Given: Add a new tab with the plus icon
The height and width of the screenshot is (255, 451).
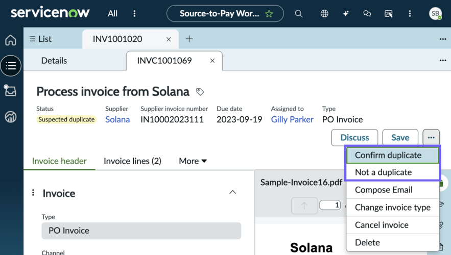Looking at the screenshot, I should point(189,39).
